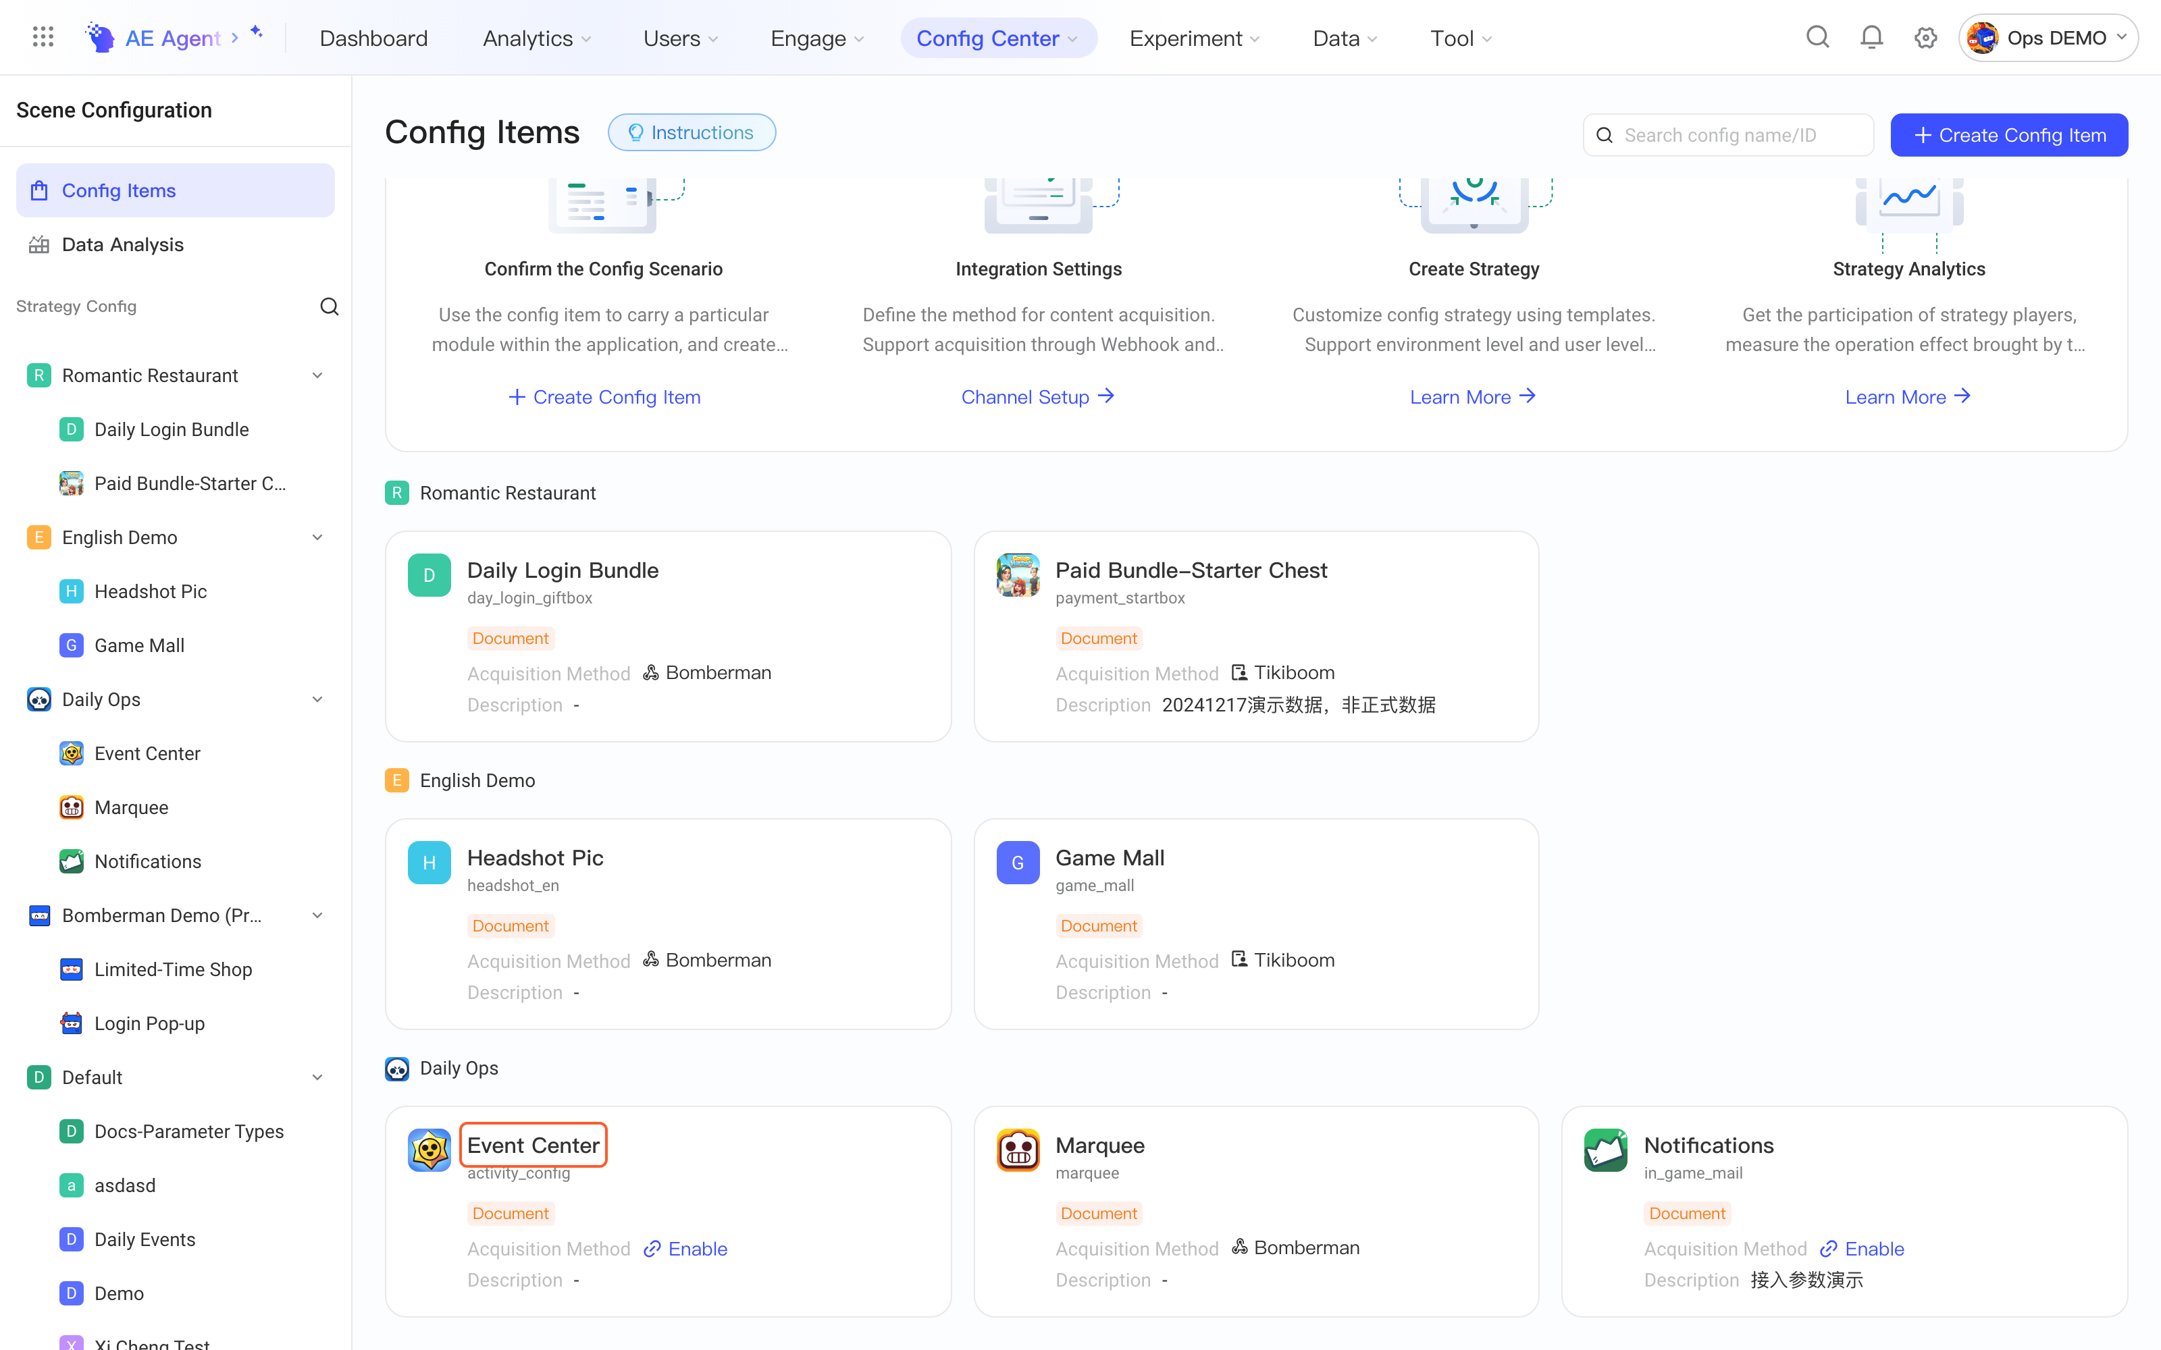Collapse the Default sidebar group

pyautogui.click(x=317, y=1078)
